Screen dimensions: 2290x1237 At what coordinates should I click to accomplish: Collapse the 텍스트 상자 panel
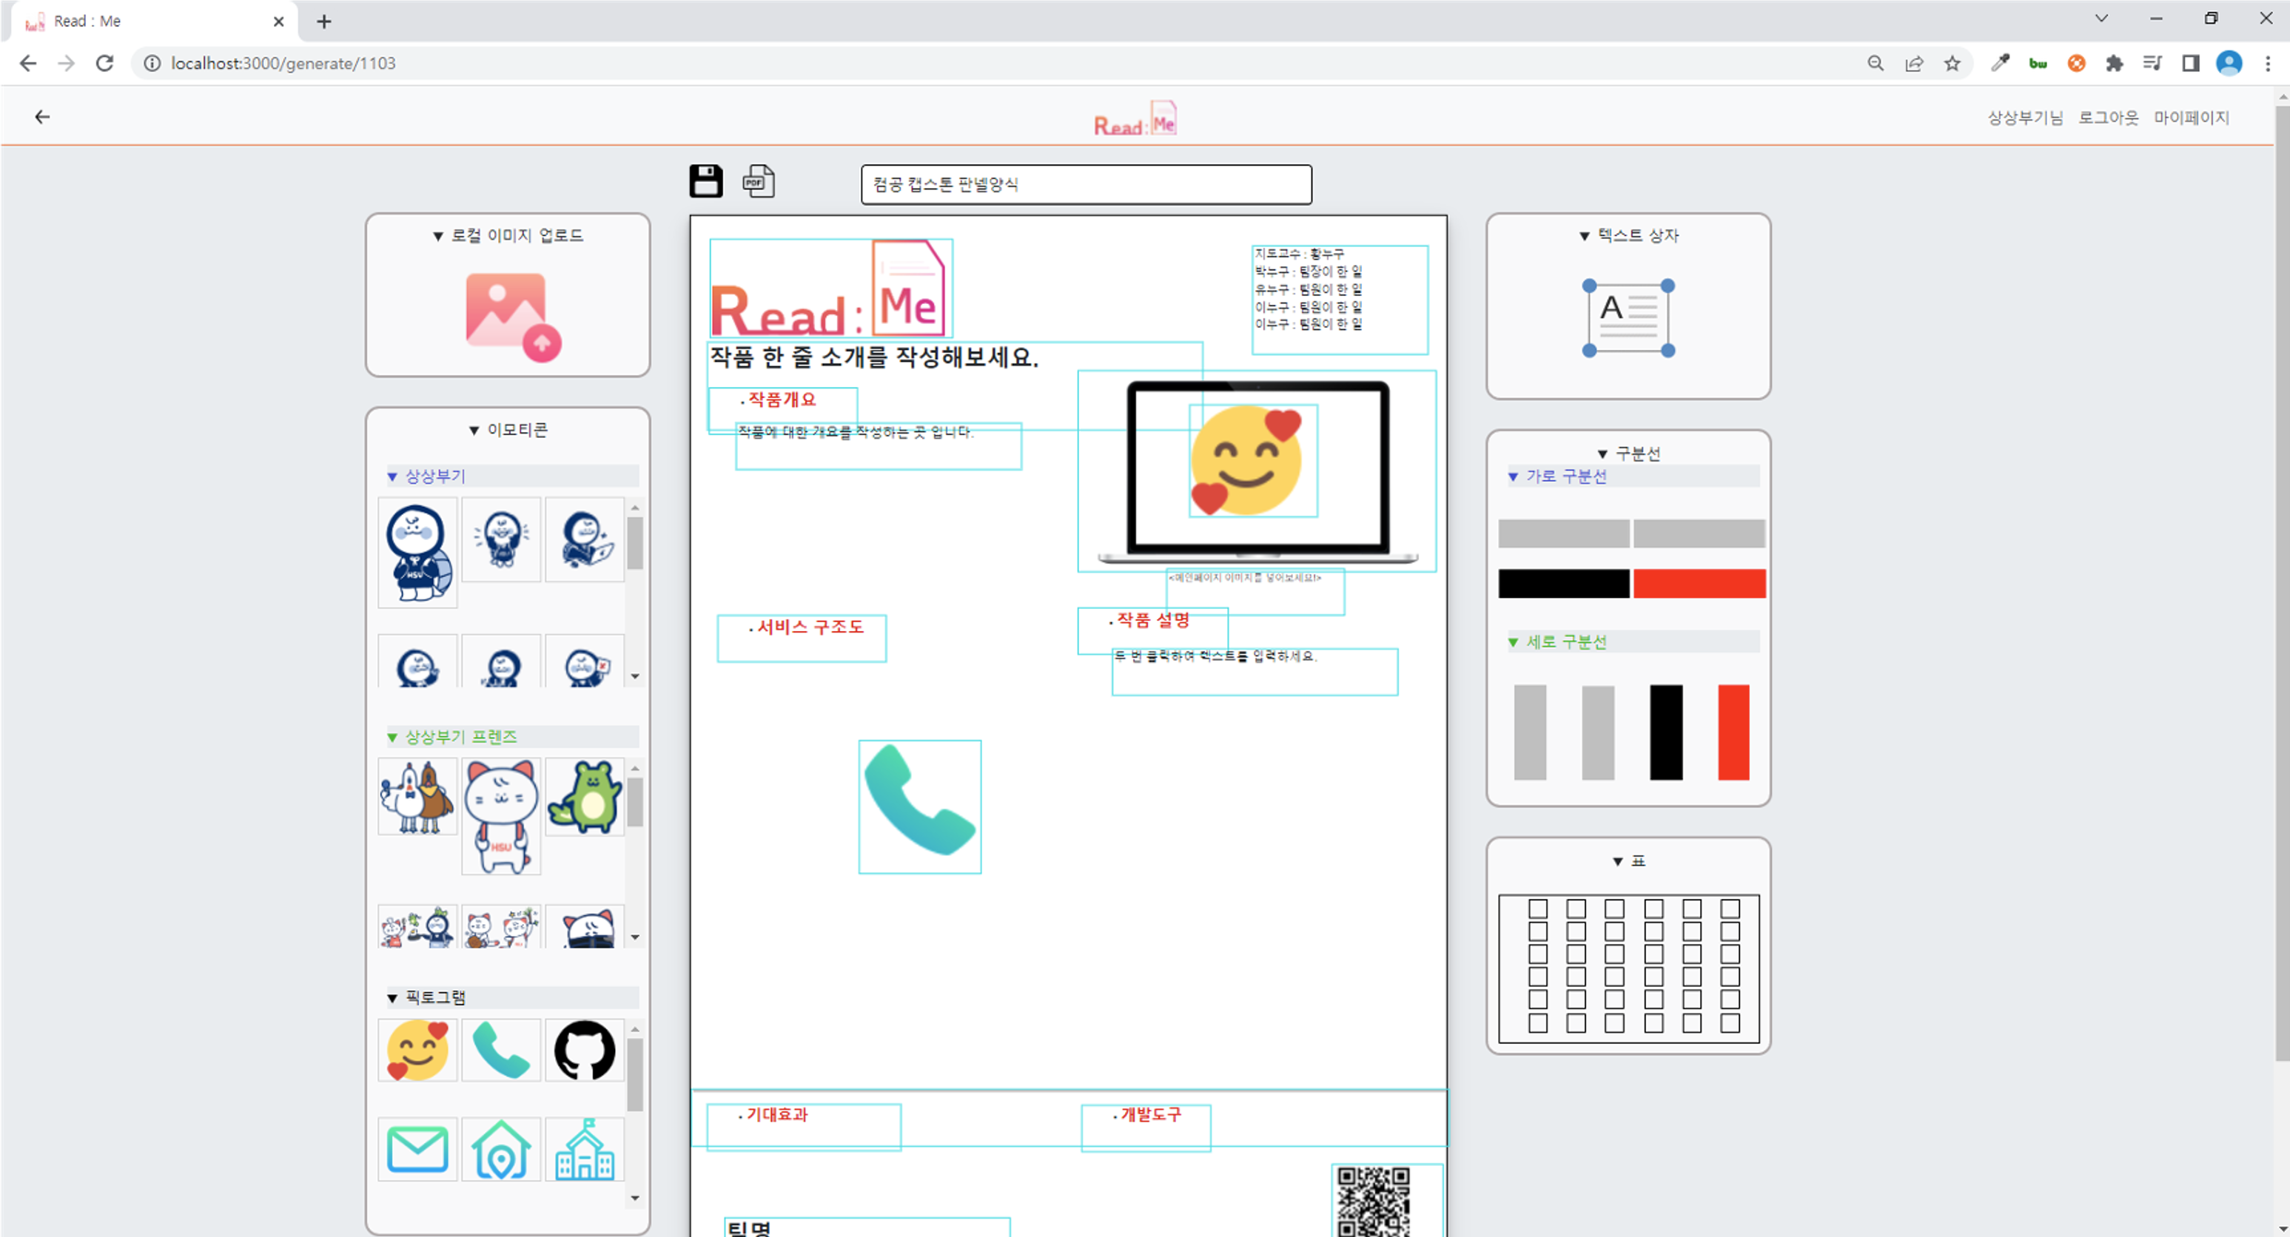(1628, 235)
